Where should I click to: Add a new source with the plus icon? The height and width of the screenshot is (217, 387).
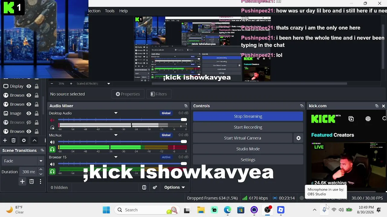[x=5, y=140]
